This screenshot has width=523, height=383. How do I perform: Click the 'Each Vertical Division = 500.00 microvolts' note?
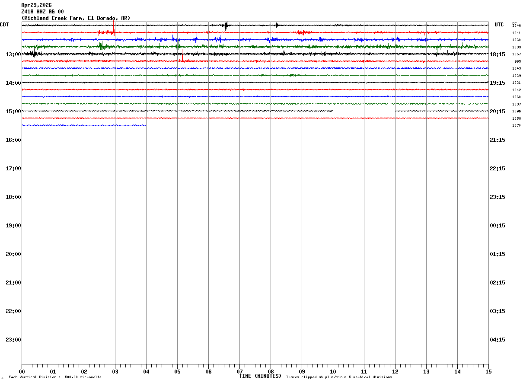pos(55,377)
